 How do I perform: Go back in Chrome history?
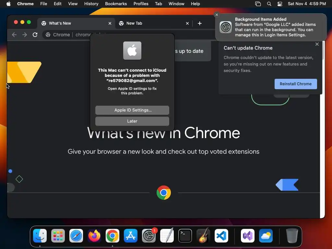pos(14,35)
